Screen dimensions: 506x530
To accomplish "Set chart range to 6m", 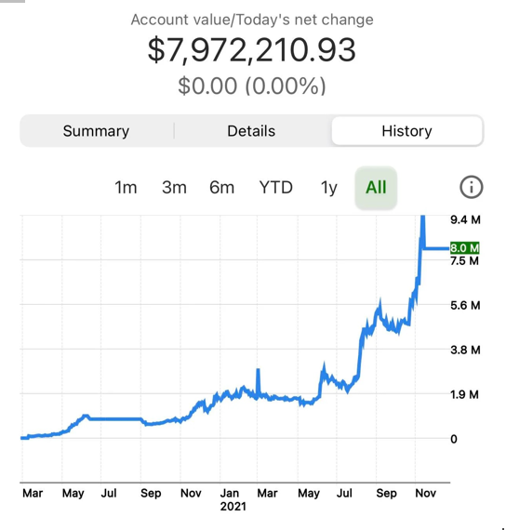I will [222, 187].
